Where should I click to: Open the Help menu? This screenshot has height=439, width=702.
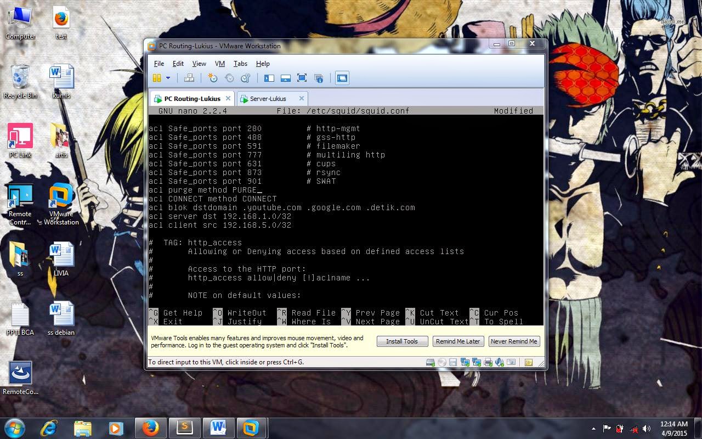(x=263, y=64)
